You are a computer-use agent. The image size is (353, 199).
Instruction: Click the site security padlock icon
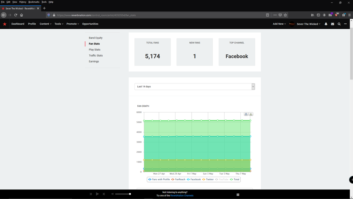click(54, 15)
